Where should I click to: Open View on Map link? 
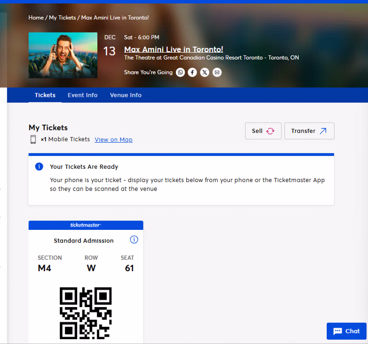coord(113,139)
